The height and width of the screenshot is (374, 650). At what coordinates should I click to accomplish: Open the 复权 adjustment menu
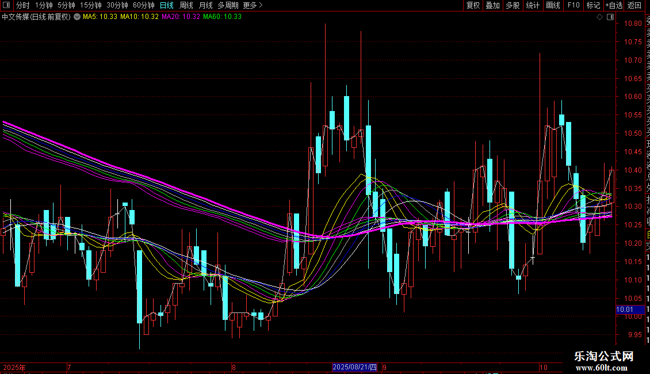(473, 5)
